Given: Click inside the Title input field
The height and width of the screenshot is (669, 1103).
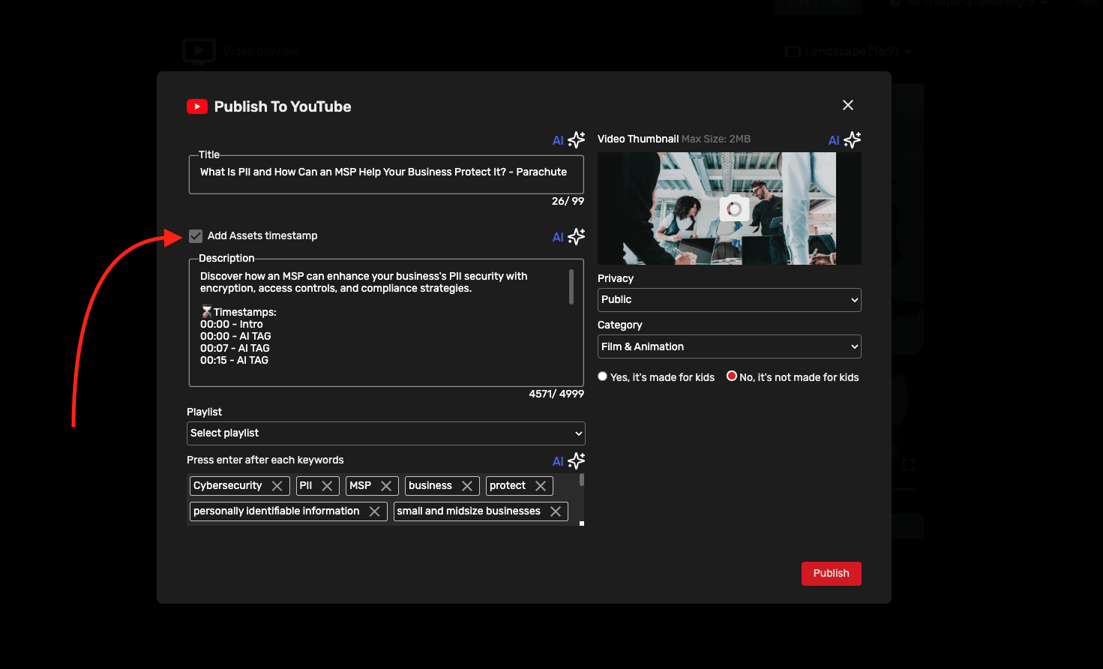Looking at the screenshot, I should 386,174.
